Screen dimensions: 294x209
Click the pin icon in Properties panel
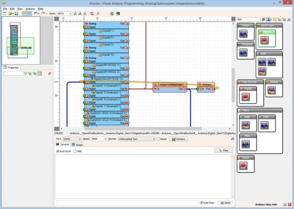click(50, 73)
